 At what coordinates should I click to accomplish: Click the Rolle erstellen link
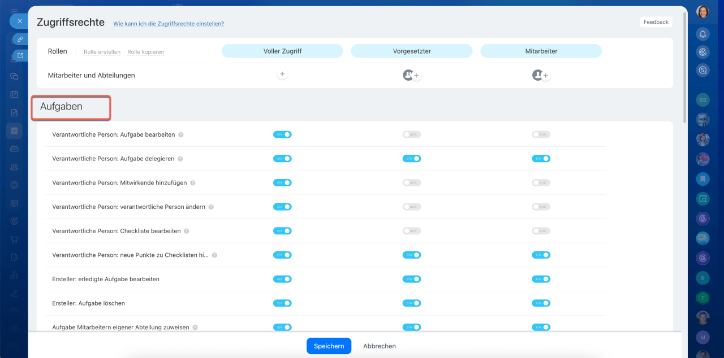(x=102, y=52)
